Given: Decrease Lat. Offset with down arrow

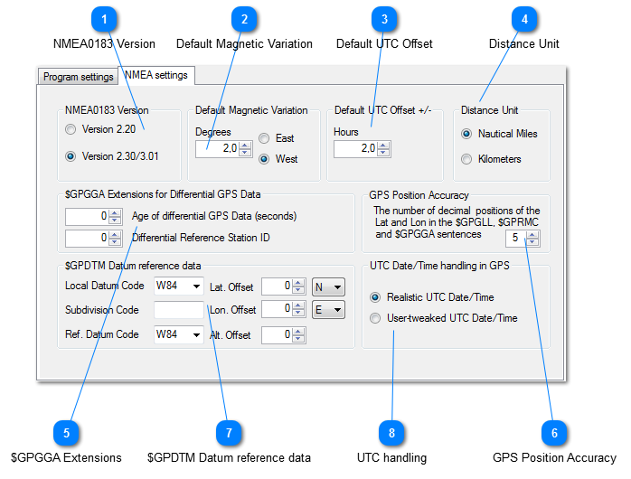Looking at the screenshot, I should click(298, 290).
